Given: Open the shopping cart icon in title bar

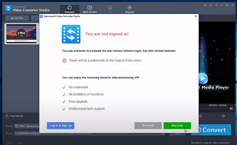Looking at the screenshot, I should pos(205,5).
